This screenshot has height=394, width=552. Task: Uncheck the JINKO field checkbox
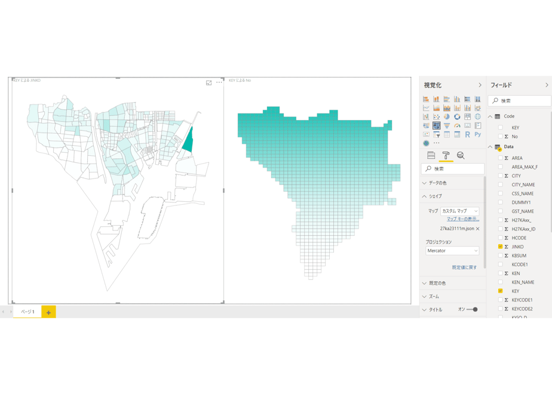click(x=500, y=247)
